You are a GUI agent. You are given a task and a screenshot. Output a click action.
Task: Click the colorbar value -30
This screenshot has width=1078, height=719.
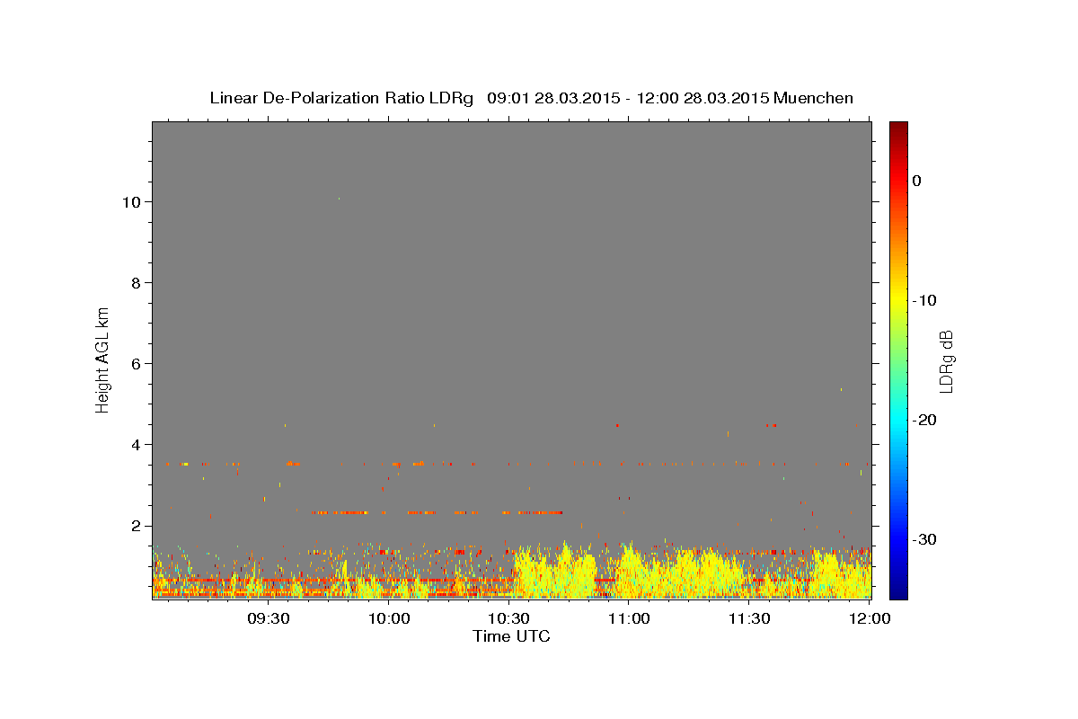tap(925, 539)
